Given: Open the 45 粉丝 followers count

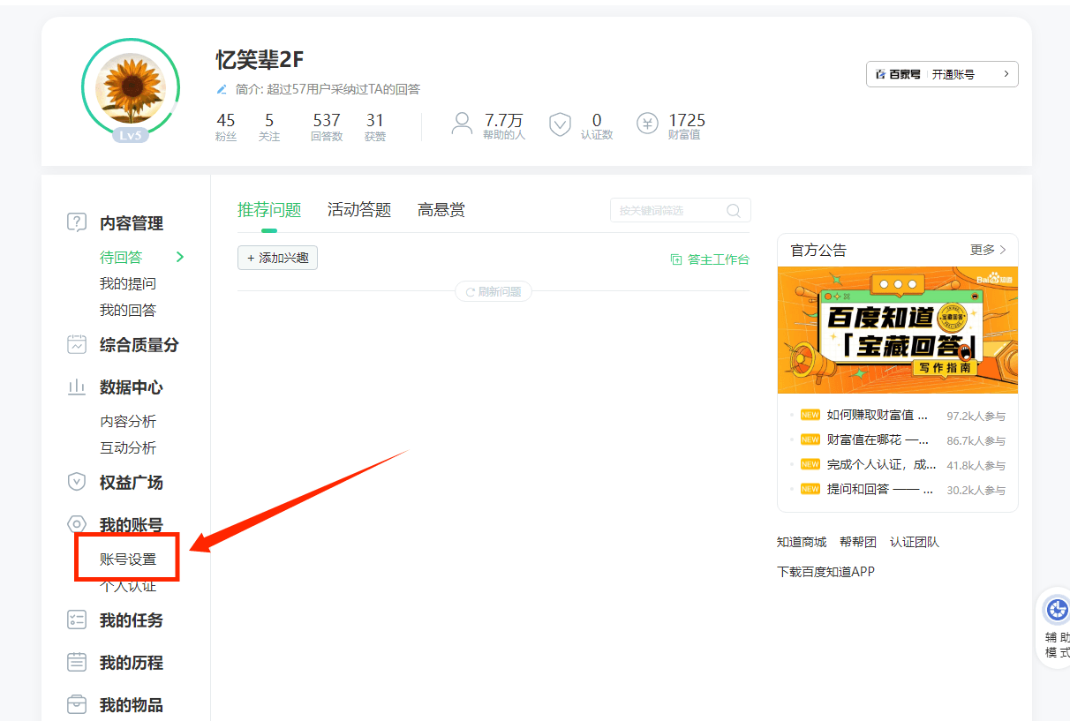Looking at the screenshot, I should point(226,127).
